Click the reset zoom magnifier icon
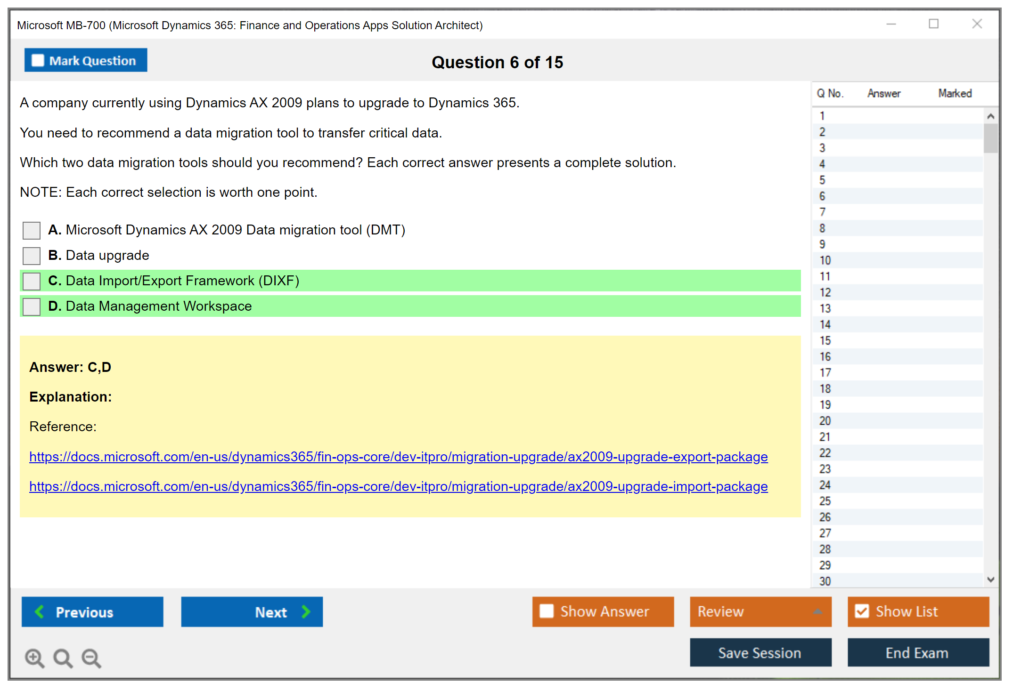 pos(63,658)
